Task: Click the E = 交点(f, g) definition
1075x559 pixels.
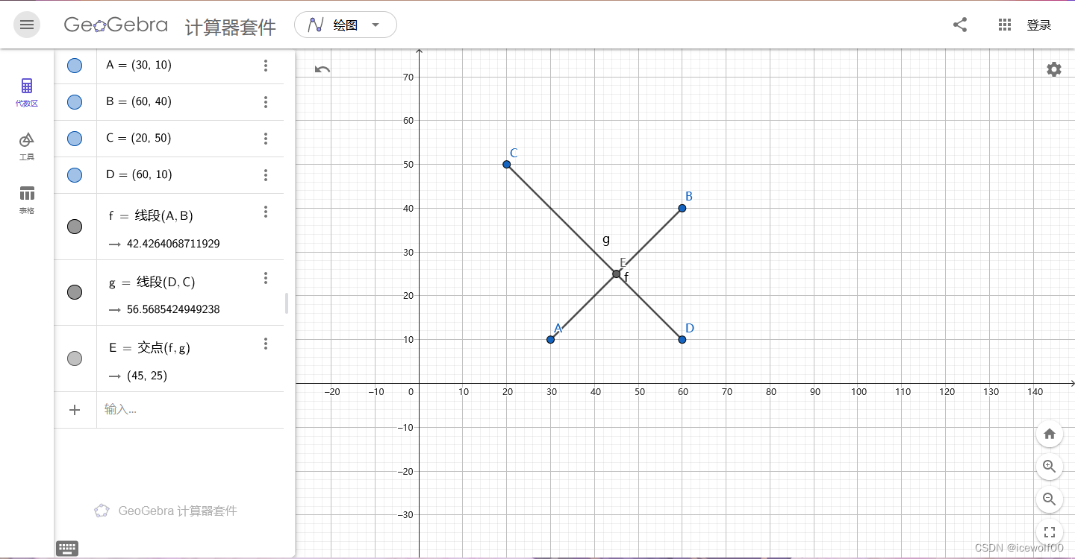Action: point(149,348)
